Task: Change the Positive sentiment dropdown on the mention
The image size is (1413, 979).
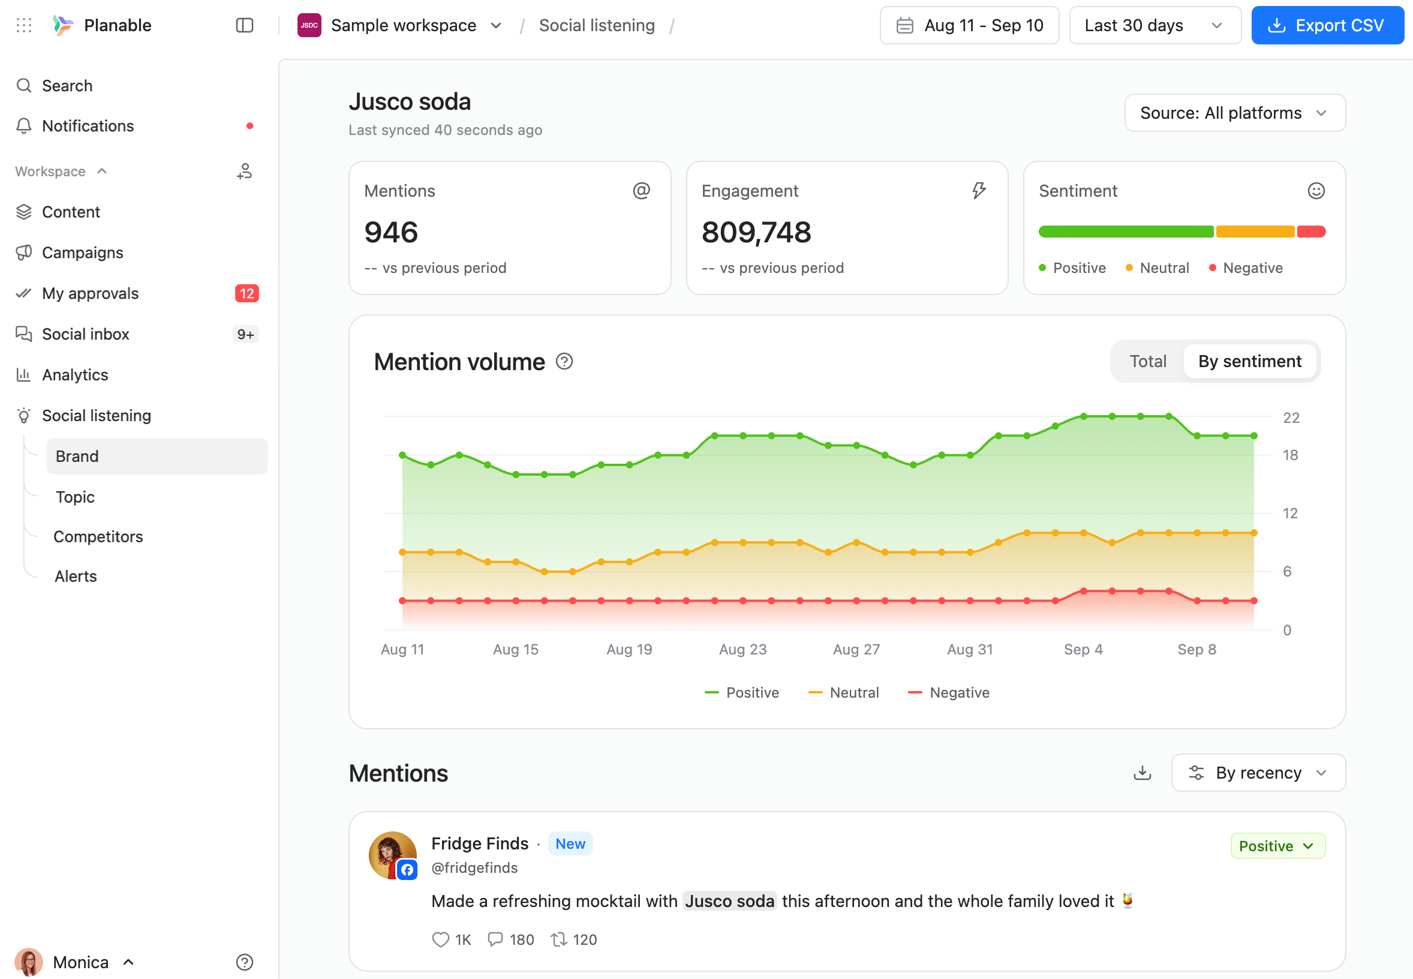Action: pos(1277,846)
